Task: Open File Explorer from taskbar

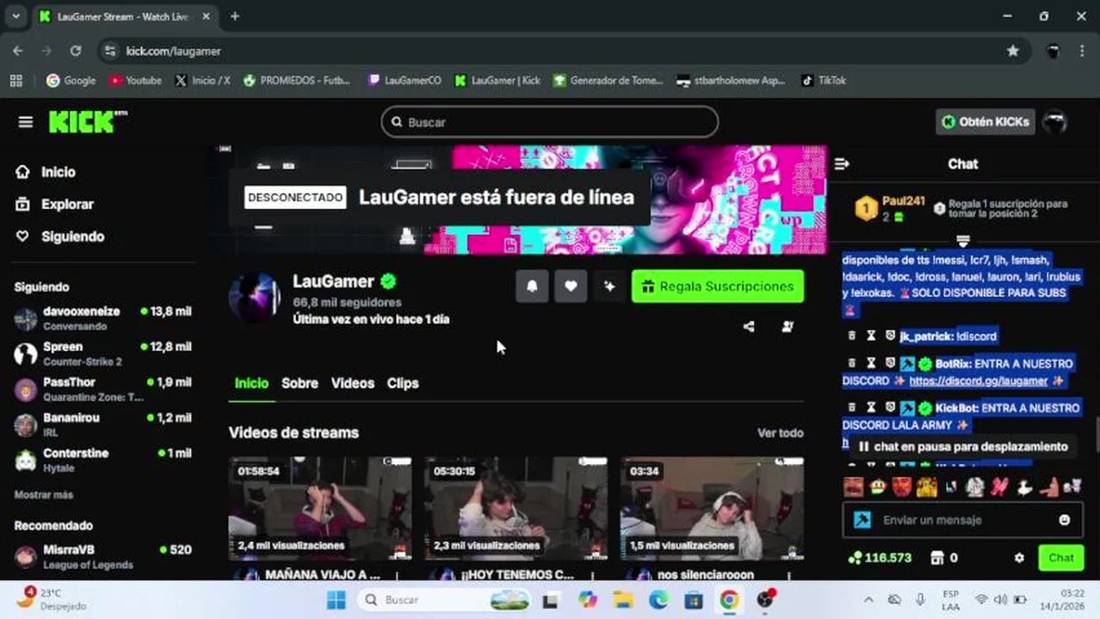Action: click(x=623, y=599)
